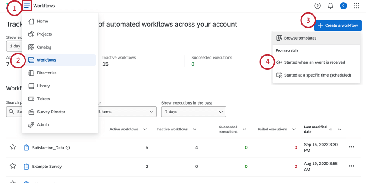Open Survey Director from navigation menu

[51, 112]
